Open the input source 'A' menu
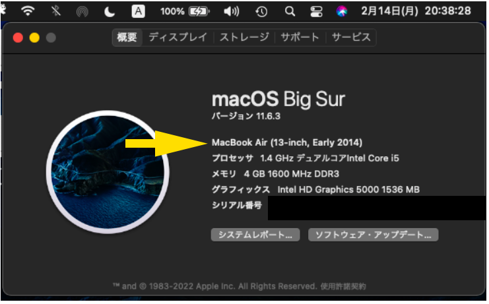Image resolution: width=489 pixels, height=304 pixels. (138, 11)
